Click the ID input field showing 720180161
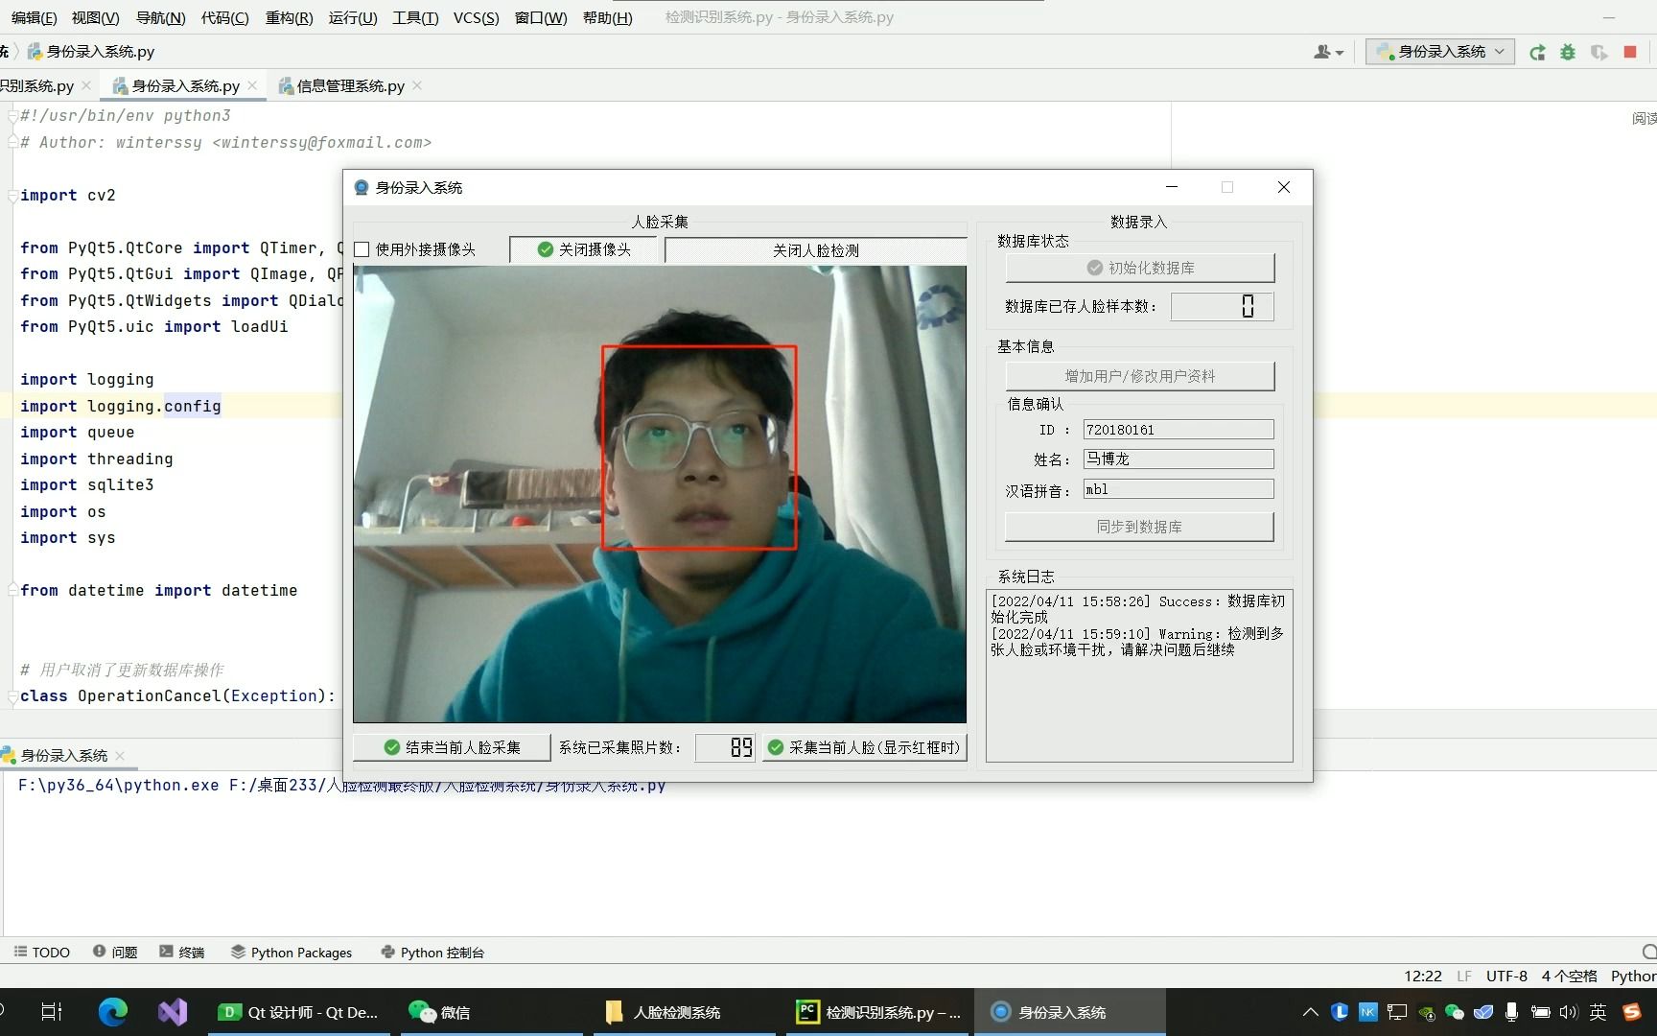 [1178, 429]
